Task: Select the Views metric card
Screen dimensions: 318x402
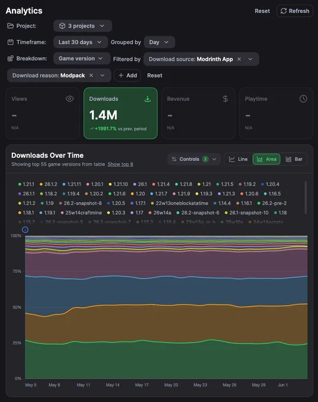Action: click(43, 114)
